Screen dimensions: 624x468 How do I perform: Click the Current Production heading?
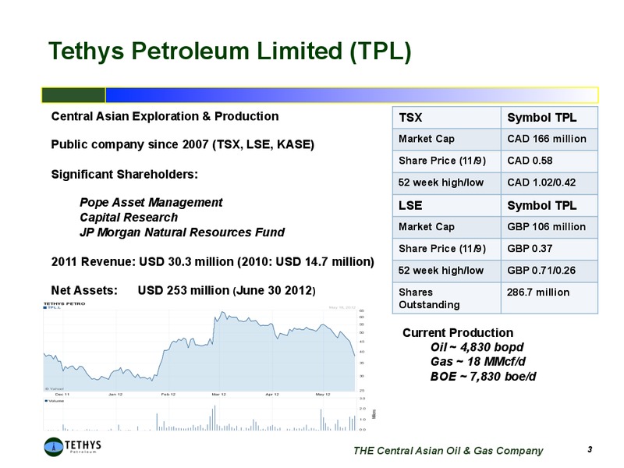[458, 333]
